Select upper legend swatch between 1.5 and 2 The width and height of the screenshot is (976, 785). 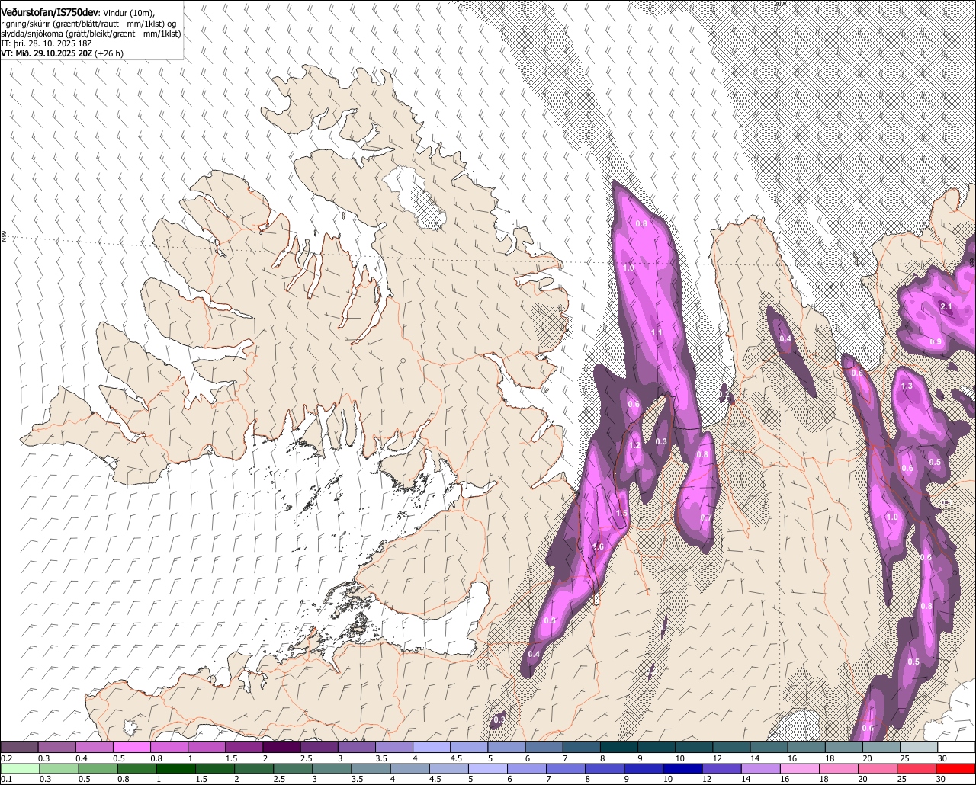coord(244,748)
